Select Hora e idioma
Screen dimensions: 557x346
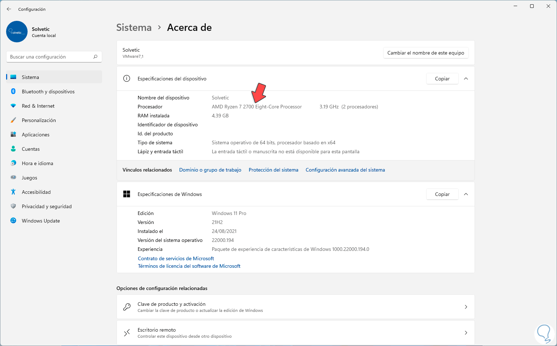click(54, 163)
